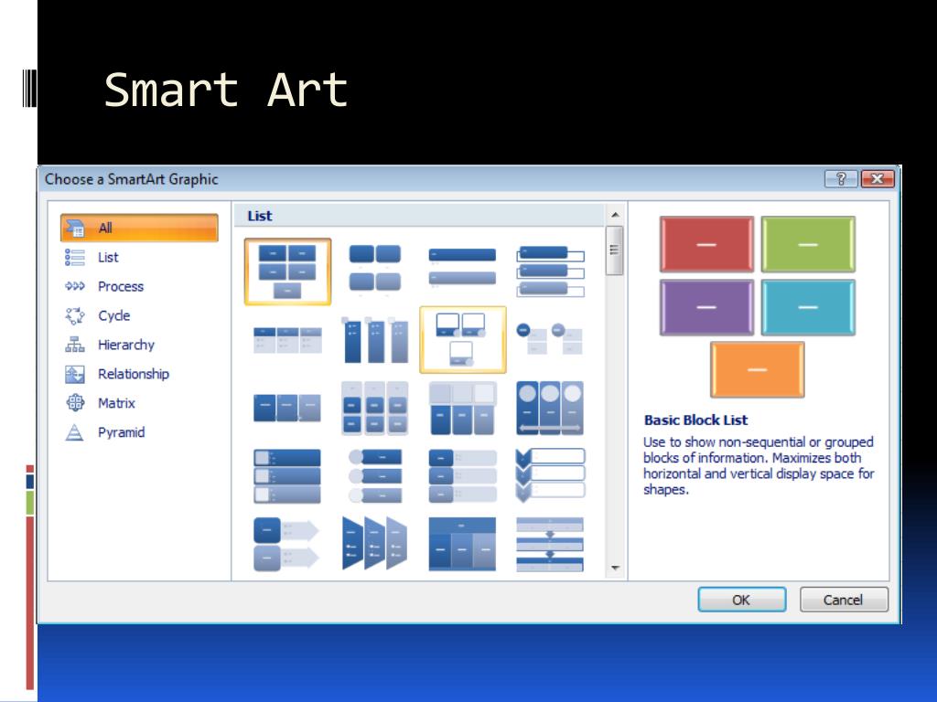Click the teal block in preview
This screenshot has height=702, width=937.
tap(808, 307)
